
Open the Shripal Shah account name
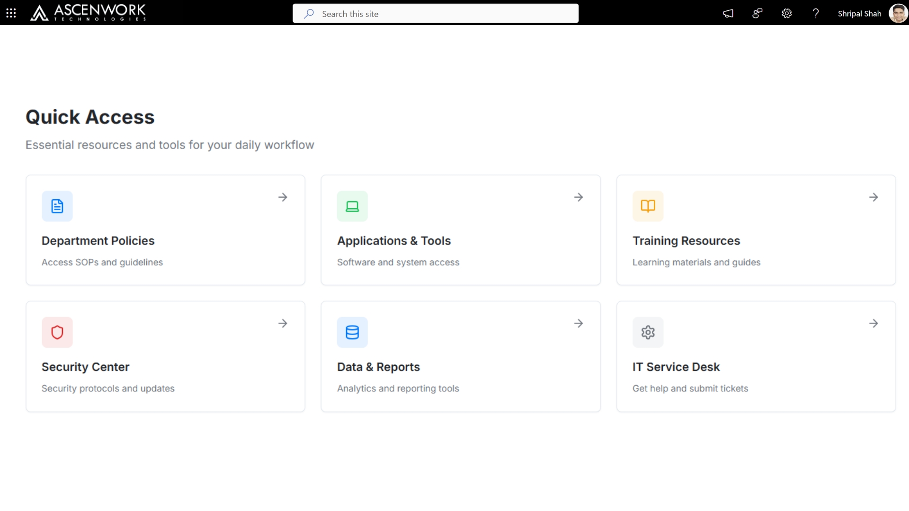pyautogui.click(x=859, y=14)
